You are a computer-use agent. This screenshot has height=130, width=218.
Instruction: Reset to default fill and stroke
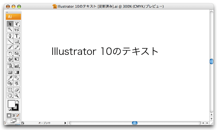point(10,109)
